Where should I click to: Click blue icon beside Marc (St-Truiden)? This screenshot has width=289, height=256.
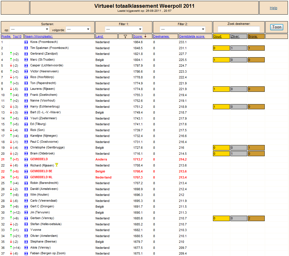[26, 60]
